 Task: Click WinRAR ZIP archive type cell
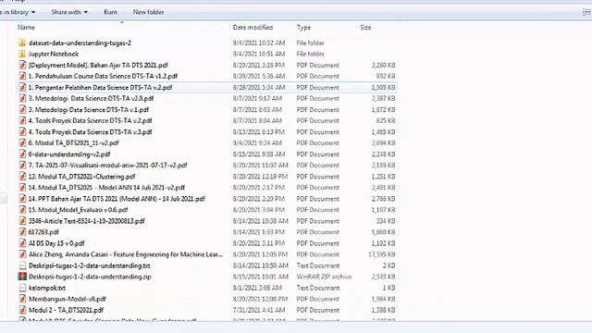pos(324,277)
